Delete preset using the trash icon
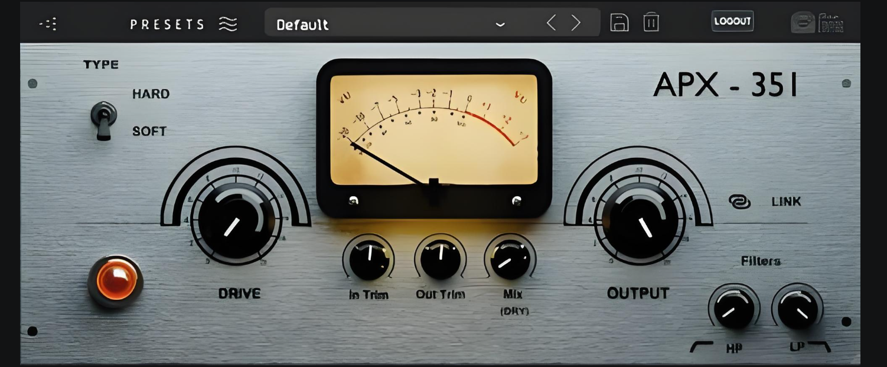887x367 pixels. (651, 23)
